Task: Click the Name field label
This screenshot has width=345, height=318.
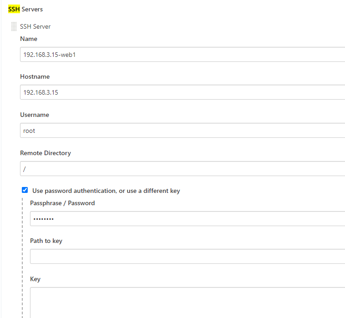Action: 29,39
